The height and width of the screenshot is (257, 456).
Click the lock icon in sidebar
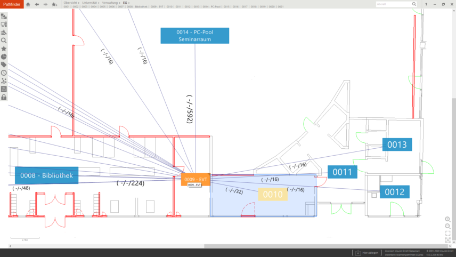pos(4,97)
